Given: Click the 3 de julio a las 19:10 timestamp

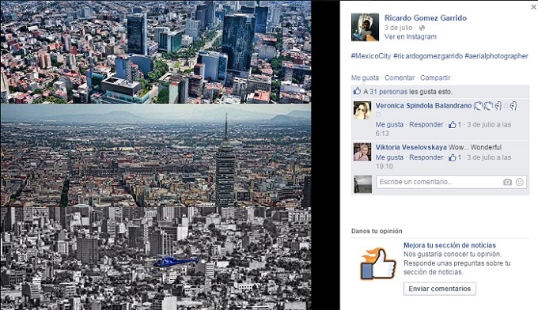Looking at the screenshot, I should (443, 162).
